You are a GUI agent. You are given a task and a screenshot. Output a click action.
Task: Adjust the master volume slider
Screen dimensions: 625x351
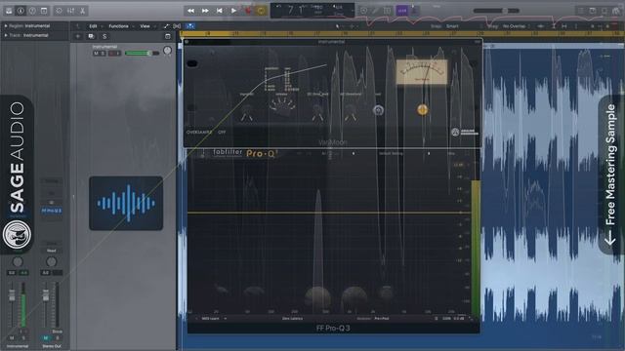tap(496, 11)
